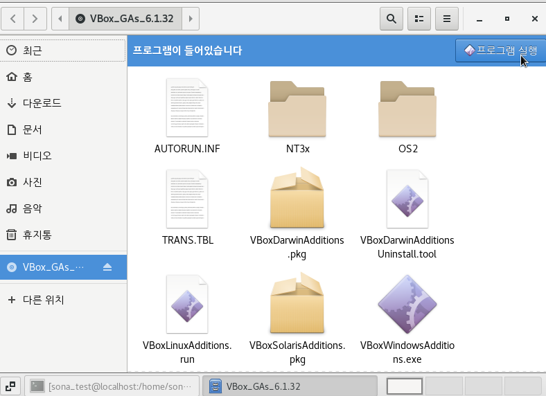
Task: Open 최근 (Recent) in sidebar
Action: [x=63, y=51]
